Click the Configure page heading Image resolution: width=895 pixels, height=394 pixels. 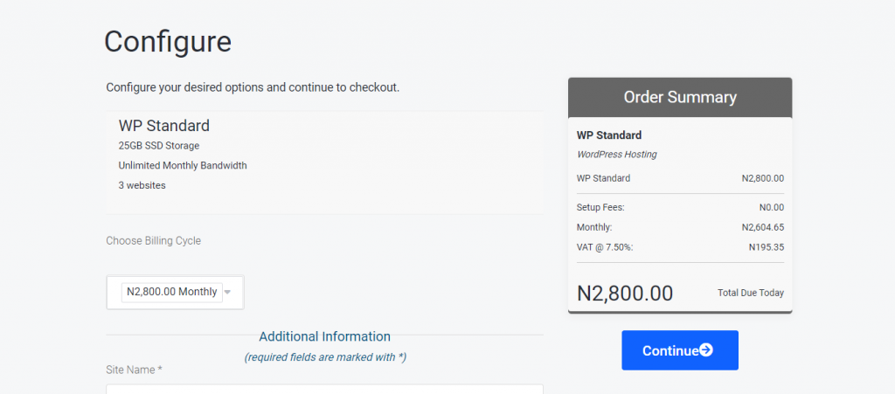pos(168,41)
